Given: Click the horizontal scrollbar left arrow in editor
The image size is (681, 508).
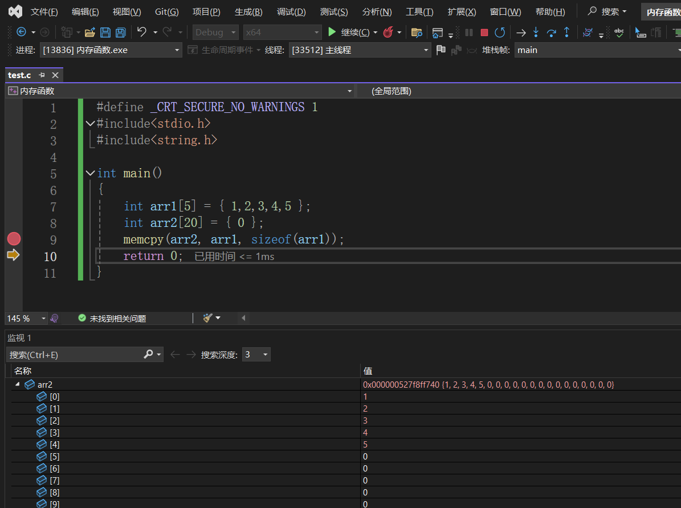Looking at the screenshot, I should (243, 318).
